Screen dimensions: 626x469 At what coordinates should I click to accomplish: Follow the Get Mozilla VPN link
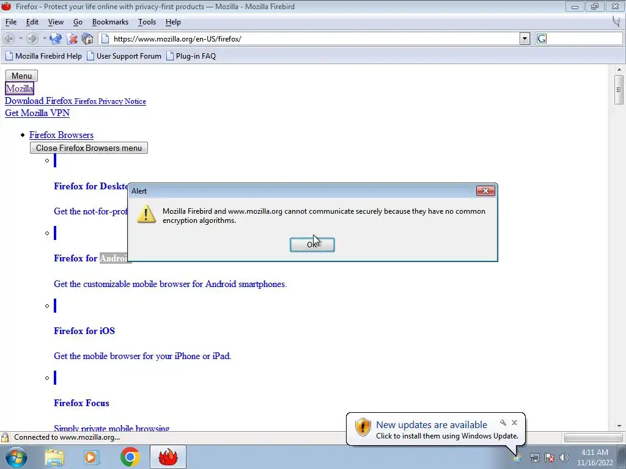[x=37, y=113]
